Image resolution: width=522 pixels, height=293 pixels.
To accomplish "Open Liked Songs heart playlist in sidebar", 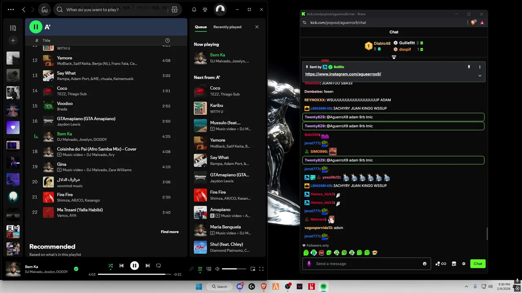I will click(13, 127).
